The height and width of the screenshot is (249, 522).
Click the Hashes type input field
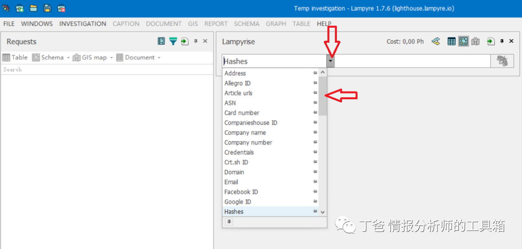click(x=274, y=61)
